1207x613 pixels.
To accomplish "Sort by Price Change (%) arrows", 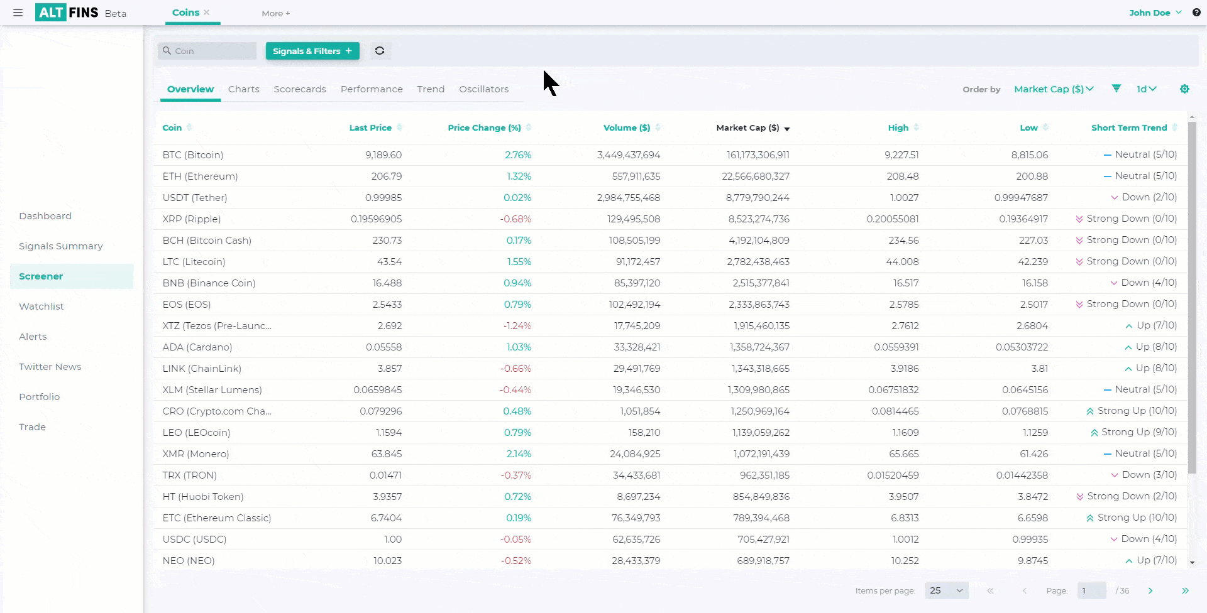I will [x=529, y=127].
